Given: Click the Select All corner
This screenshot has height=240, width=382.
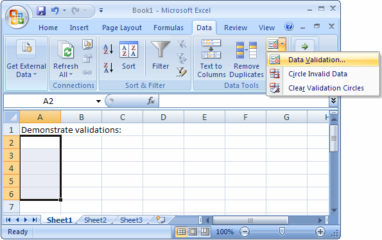Looking at the screenshot, I should coord(12,117).
